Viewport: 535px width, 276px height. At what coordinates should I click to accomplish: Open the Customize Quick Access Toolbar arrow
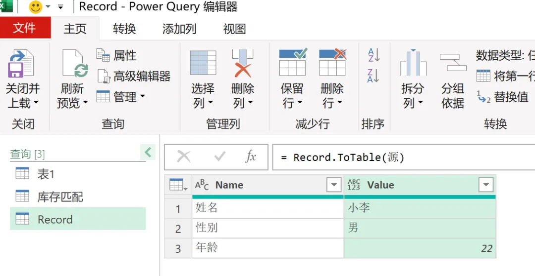point(61,7)
